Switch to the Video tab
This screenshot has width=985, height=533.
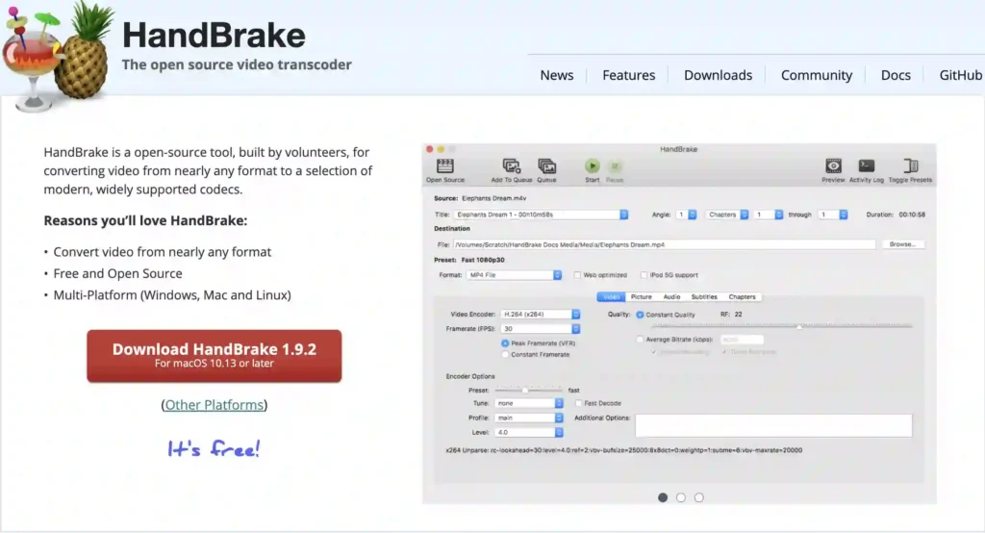(611, 296)
